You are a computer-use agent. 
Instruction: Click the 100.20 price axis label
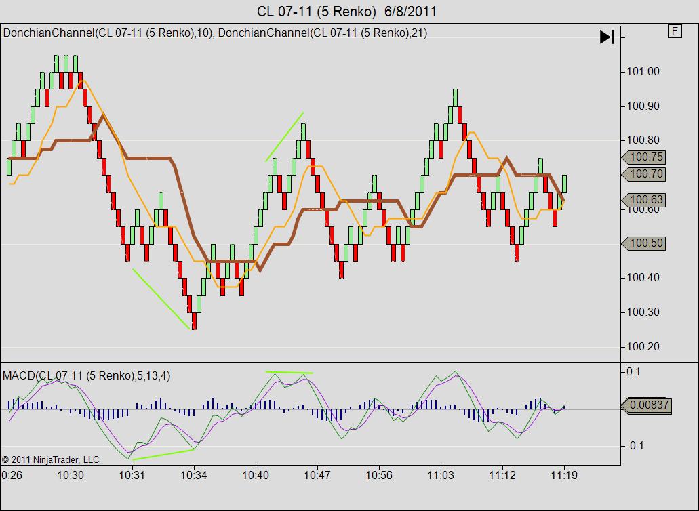643,346
